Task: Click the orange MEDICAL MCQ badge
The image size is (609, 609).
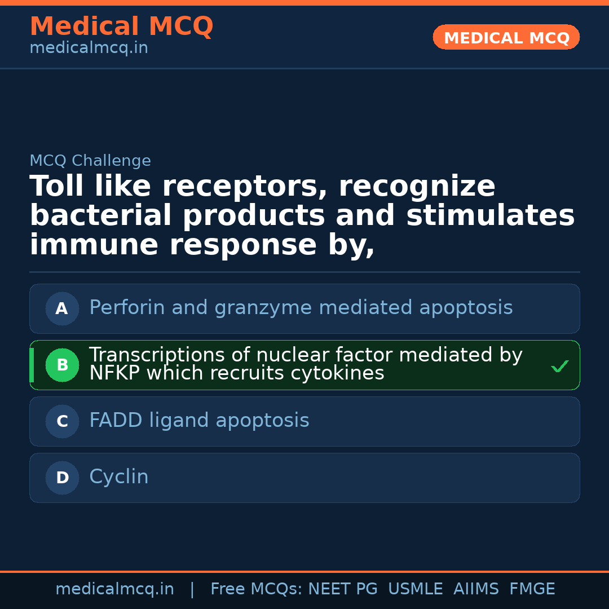Action: pyautogui.click(x=506, y=38)
